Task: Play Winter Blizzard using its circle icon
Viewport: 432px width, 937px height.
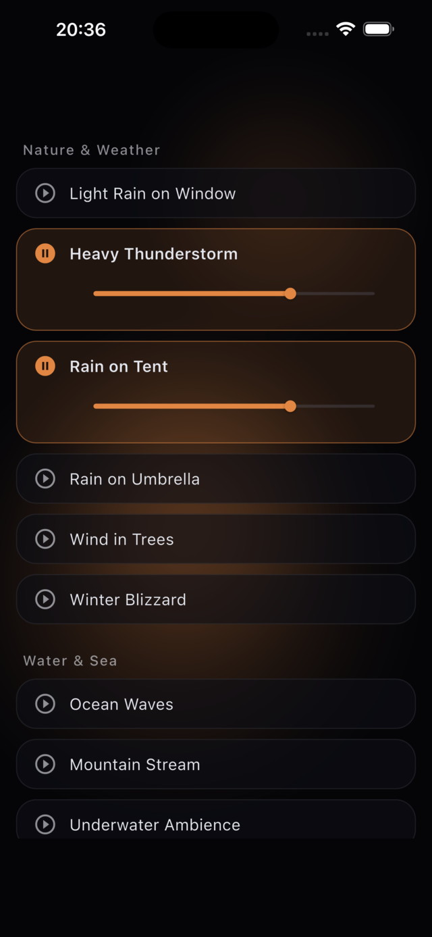Action: coord(45,599)
